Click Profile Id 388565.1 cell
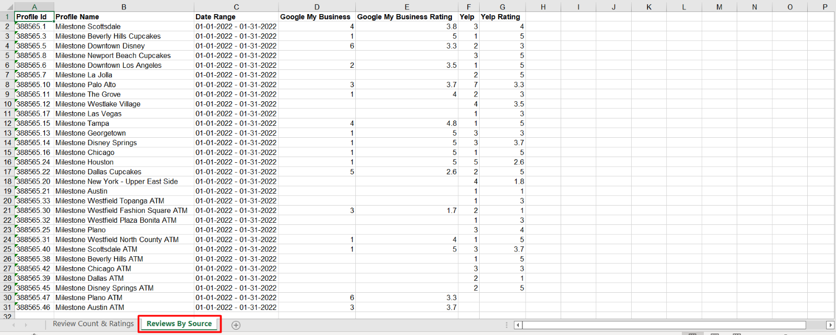 (34, 27)
